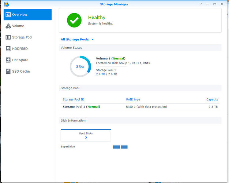Select the Storage Pool sidebar icon
The width and height of the screenshot is (229, 183).
pyautogui.click(x=8, y=37)
